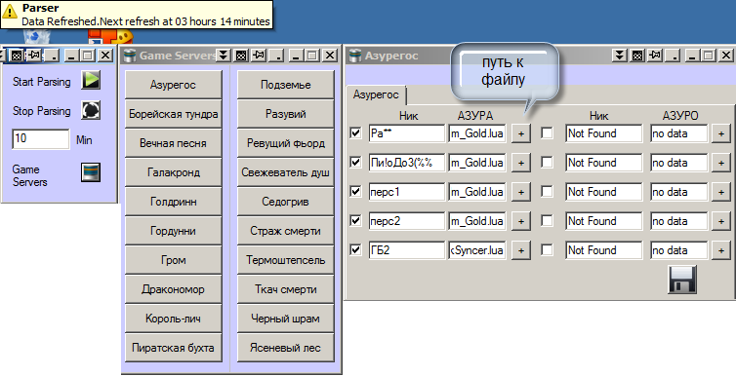
Task: Pin the Parser control window
Action: [33, 56]
